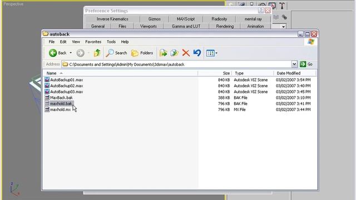Click the Windows flag logo
356x200 pixels.
pyautogui.click(x=311, y=42)
